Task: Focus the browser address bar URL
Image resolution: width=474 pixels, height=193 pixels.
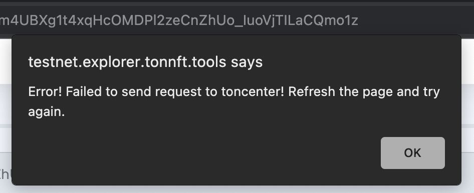Action: [x=237, y=21]
